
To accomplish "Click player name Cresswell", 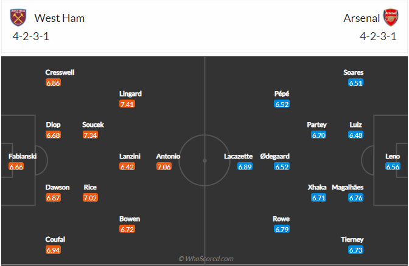I will tap(60, 72).
